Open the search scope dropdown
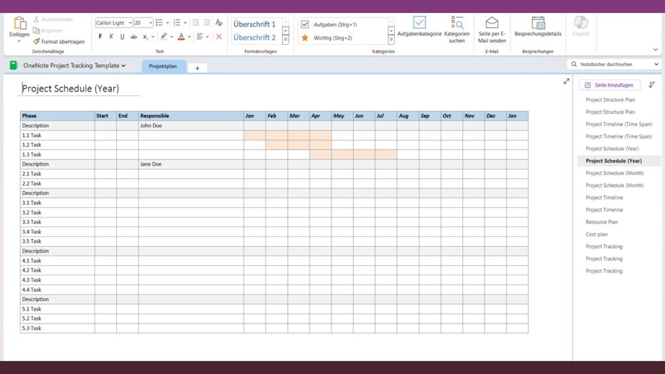Viewport: 665px width, 374px height. coord(656,64)
